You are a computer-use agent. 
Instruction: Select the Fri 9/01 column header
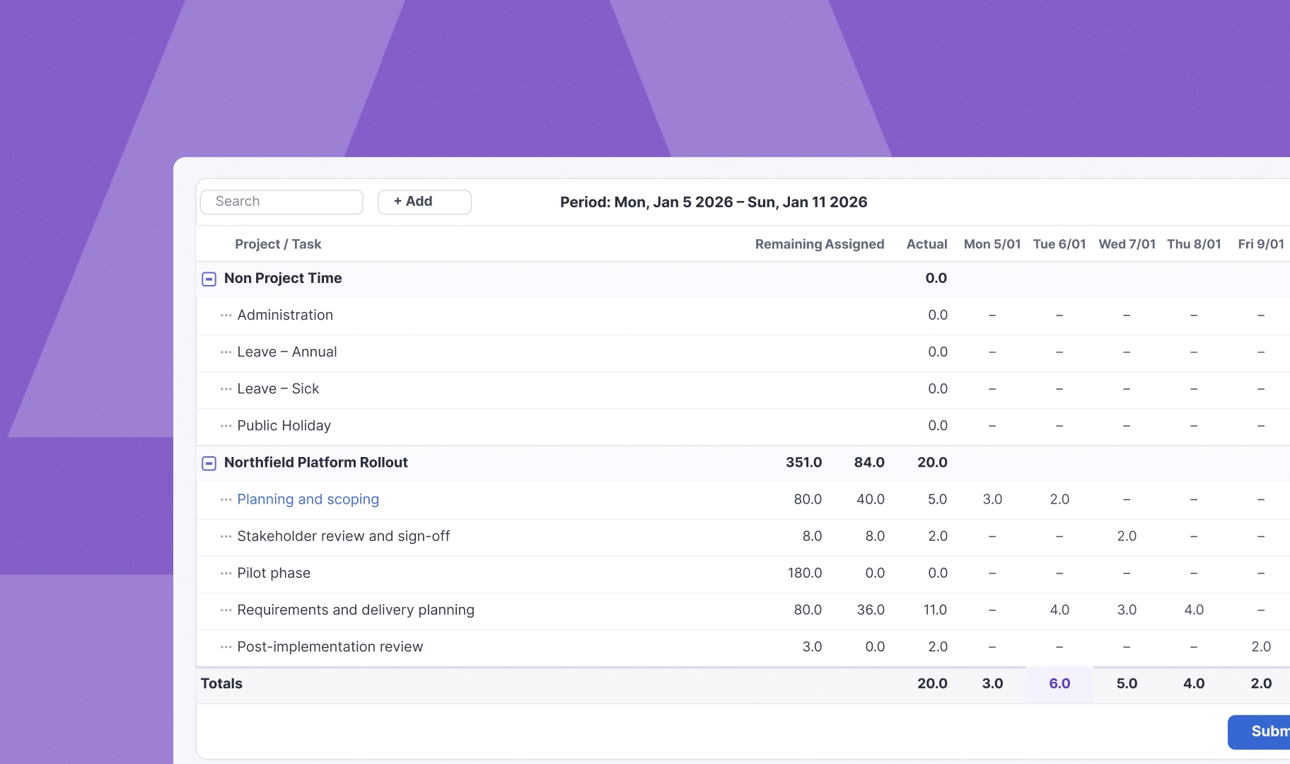(x=1261, y=244)
